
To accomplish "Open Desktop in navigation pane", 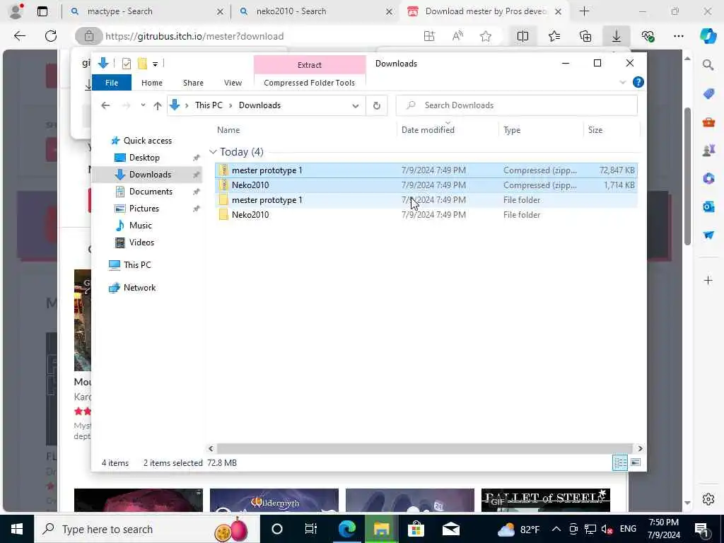I will [144, 158].
